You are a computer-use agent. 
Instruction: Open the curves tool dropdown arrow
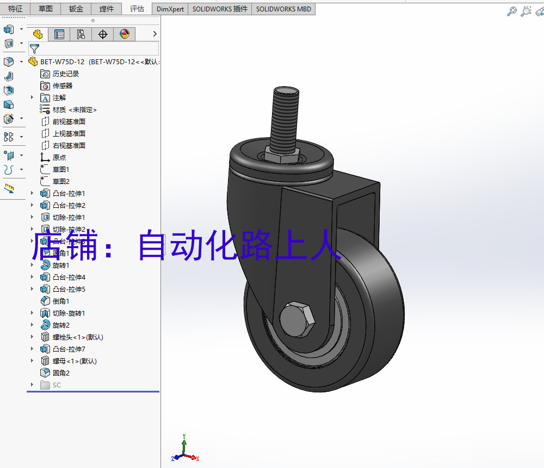22,170
